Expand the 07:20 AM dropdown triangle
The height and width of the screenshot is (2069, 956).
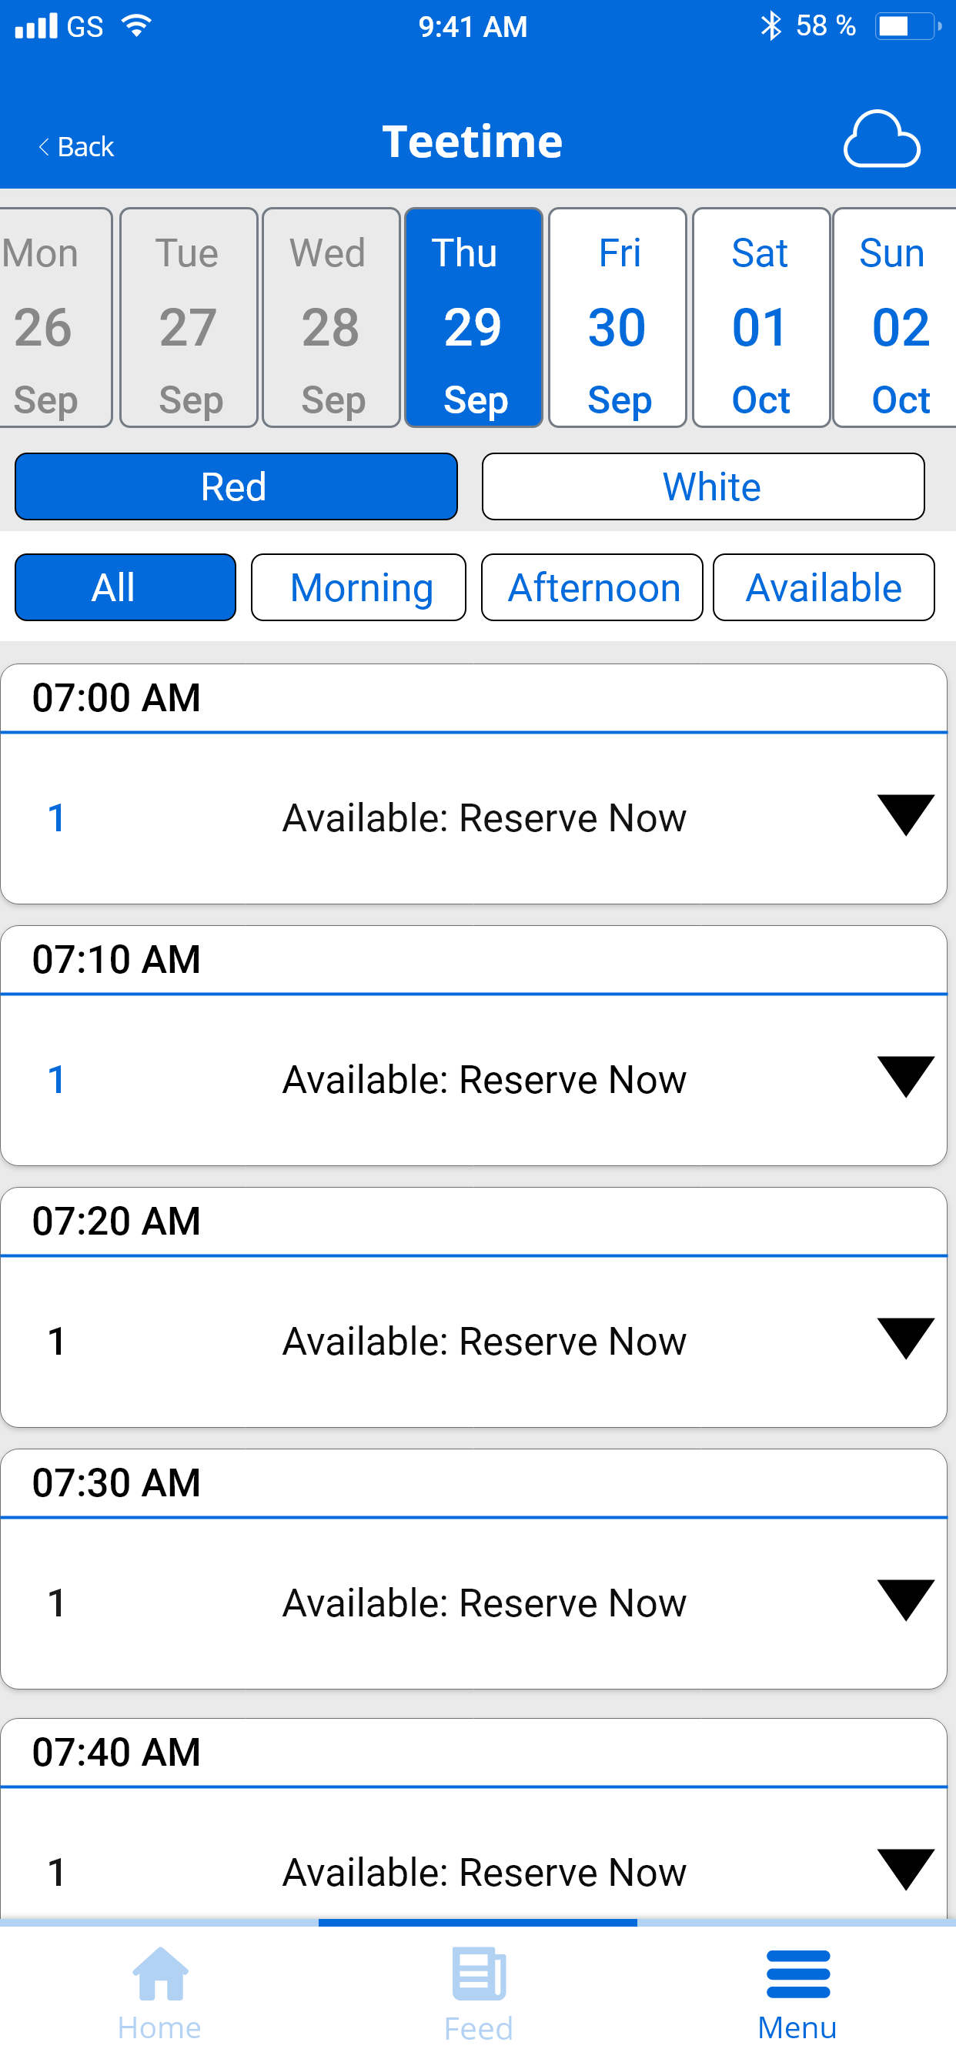click(x=905, y=1338)
